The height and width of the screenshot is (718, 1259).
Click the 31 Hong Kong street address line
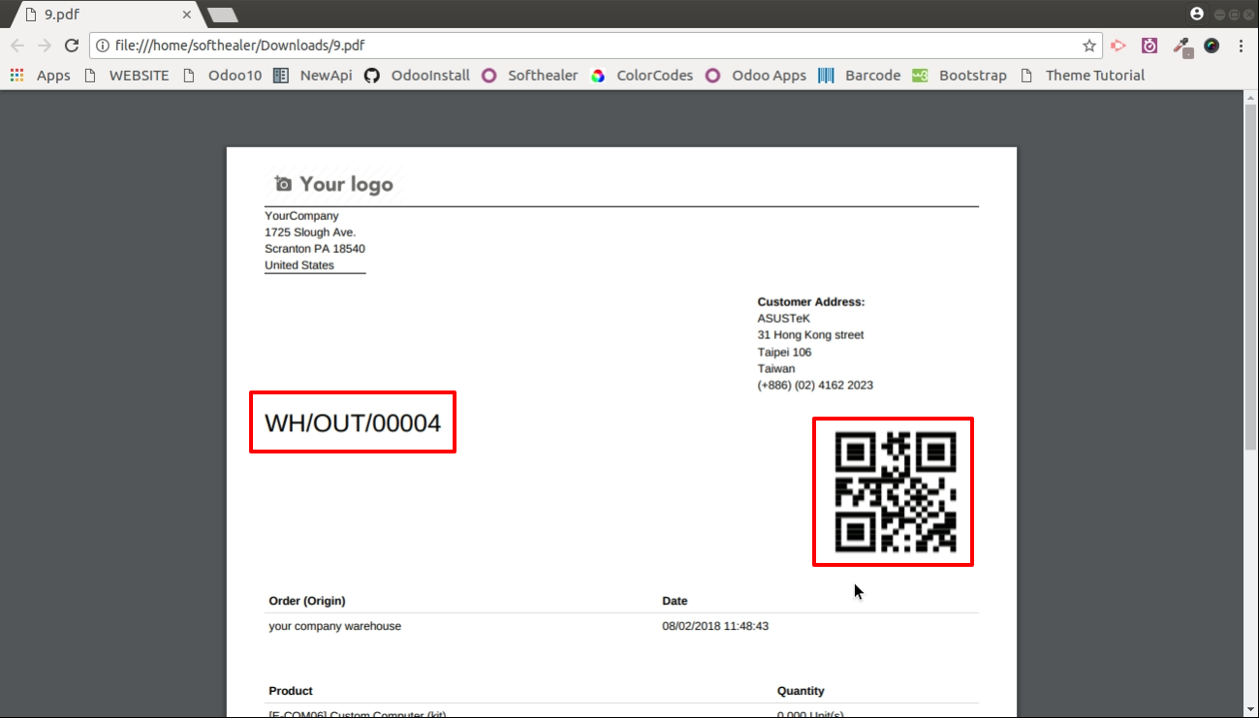point(811,335)
